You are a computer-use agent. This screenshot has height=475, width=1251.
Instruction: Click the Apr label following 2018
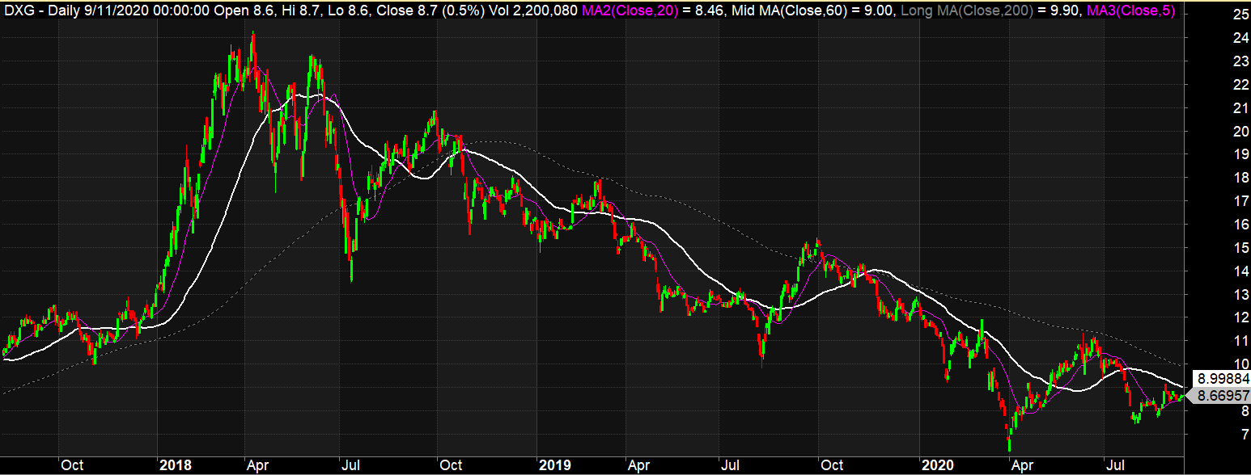[258, 465]
